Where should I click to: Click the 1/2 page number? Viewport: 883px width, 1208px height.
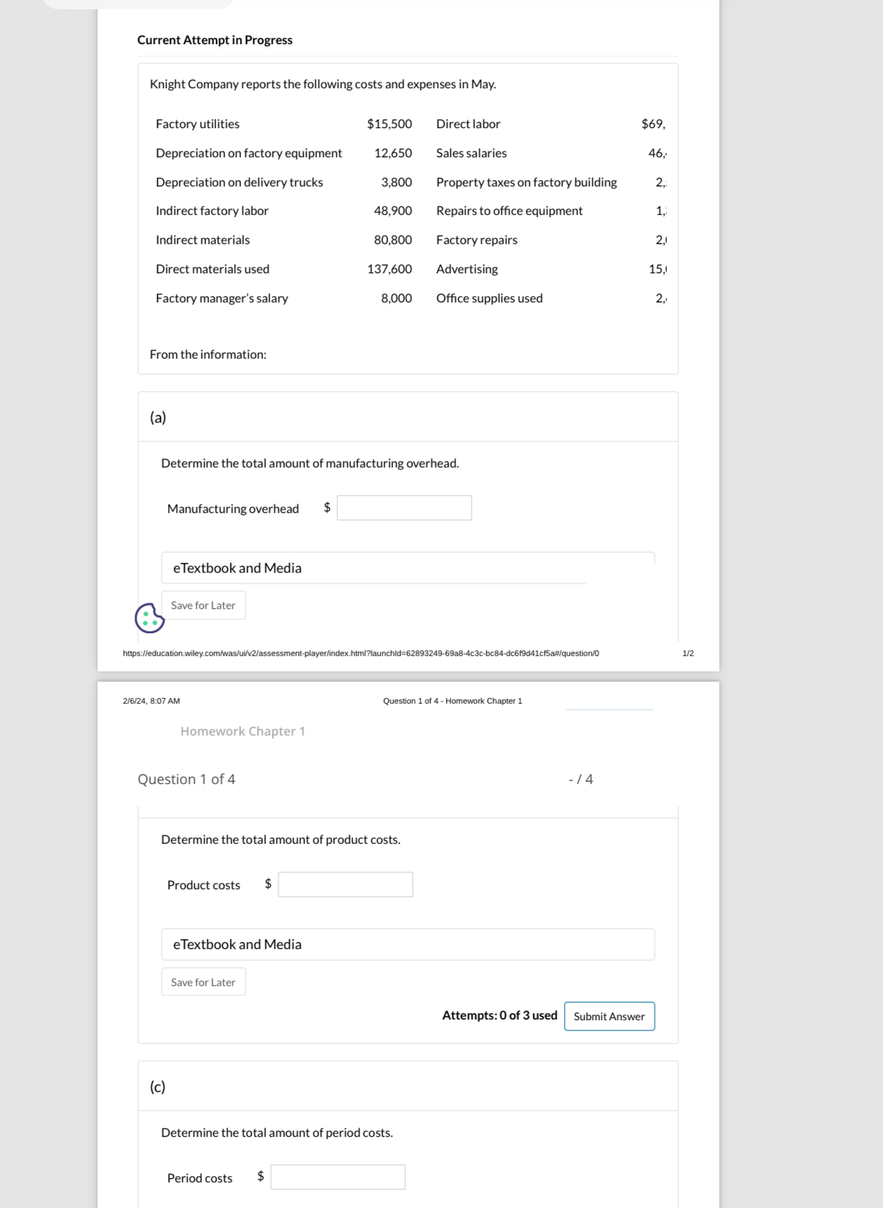click(x=688, y=653)
